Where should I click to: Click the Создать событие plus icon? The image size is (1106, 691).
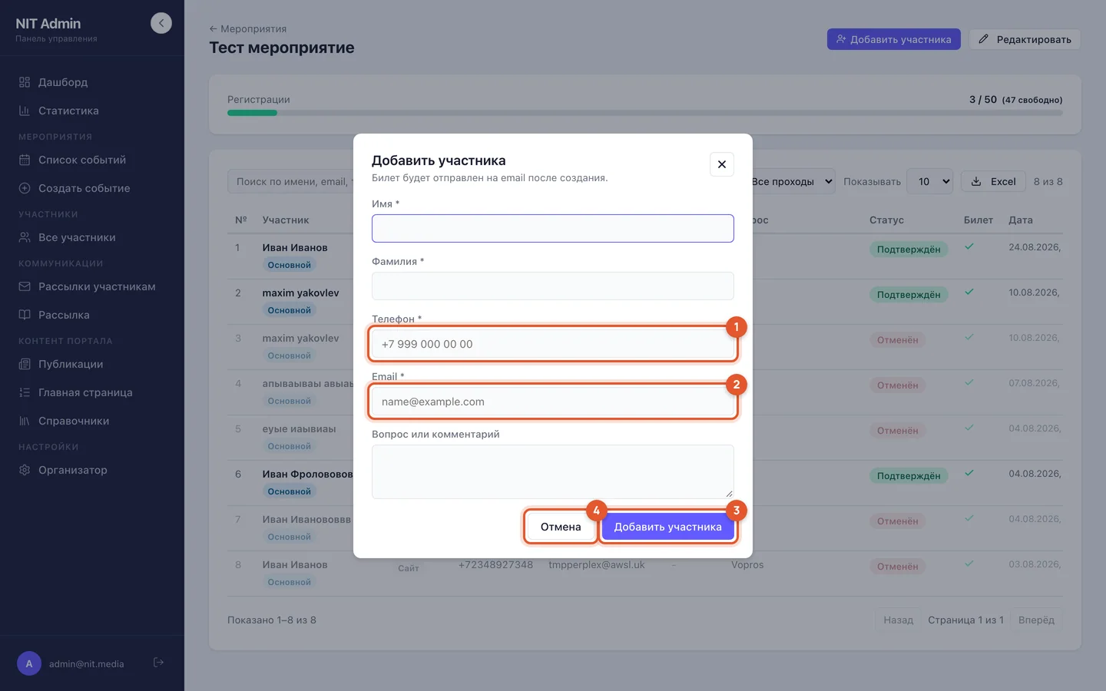(x=25, y=188)
